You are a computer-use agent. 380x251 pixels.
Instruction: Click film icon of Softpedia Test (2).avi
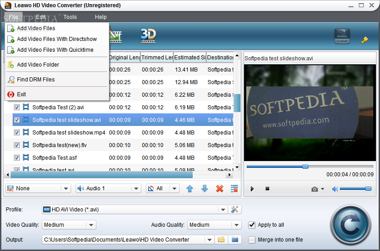pyautogui.click(x=26, y=107)
